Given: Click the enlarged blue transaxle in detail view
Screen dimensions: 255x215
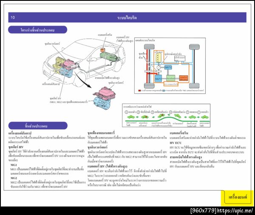Looking at the screenshot, I should pos(102,104).
